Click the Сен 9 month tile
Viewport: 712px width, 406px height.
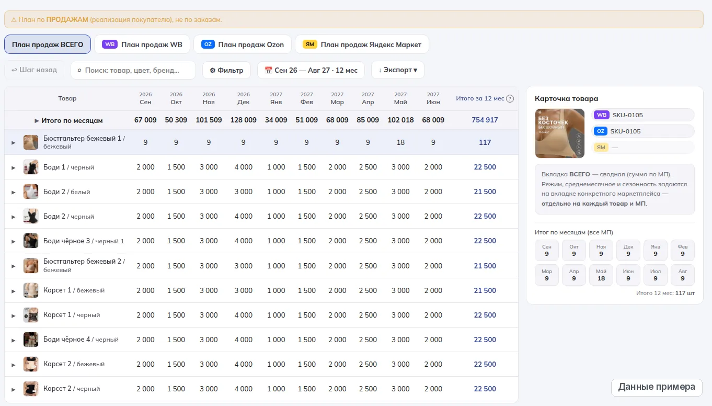[x=547, y=250]
